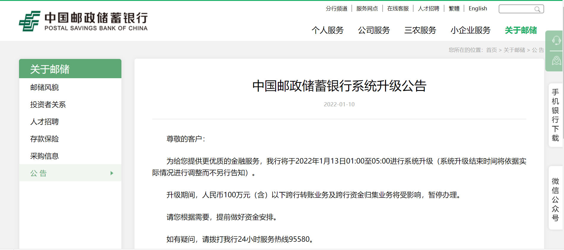Click the search magnifier icon

pos(537,9)
